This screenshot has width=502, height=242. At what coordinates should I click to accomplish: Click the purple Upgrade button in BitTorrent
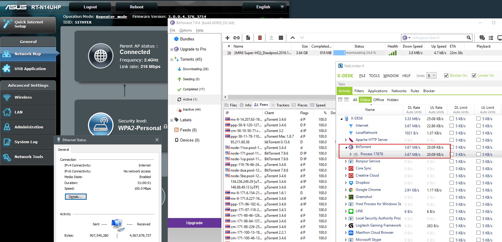195,223
